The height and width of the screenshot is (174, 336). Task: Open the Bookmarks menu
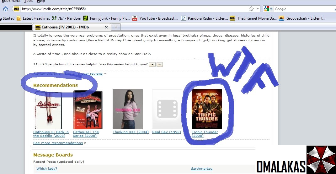coord(11,1)
